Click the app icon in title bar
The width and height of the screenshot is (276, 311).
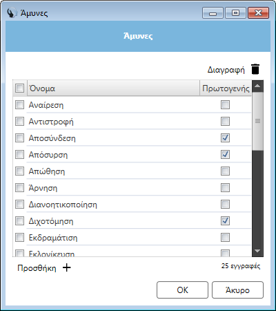pos(12,13)
